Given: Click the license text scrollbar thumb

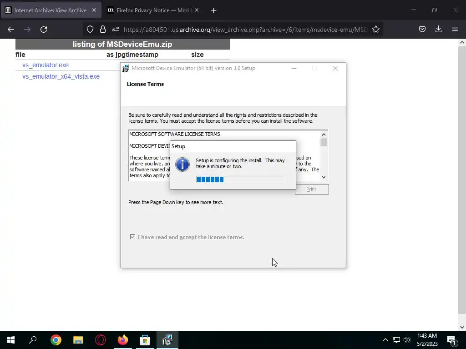Looking at the screenshot, I should (324, 142).
